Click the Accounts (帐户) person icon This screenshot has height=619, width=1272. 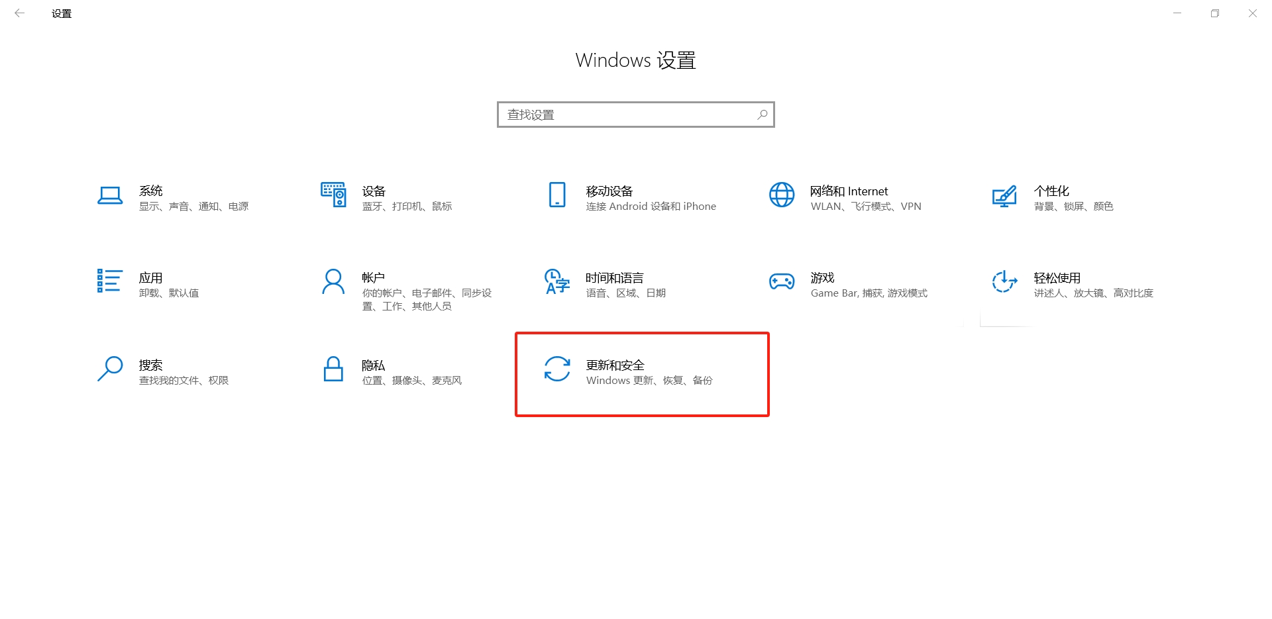pos(333,281)
